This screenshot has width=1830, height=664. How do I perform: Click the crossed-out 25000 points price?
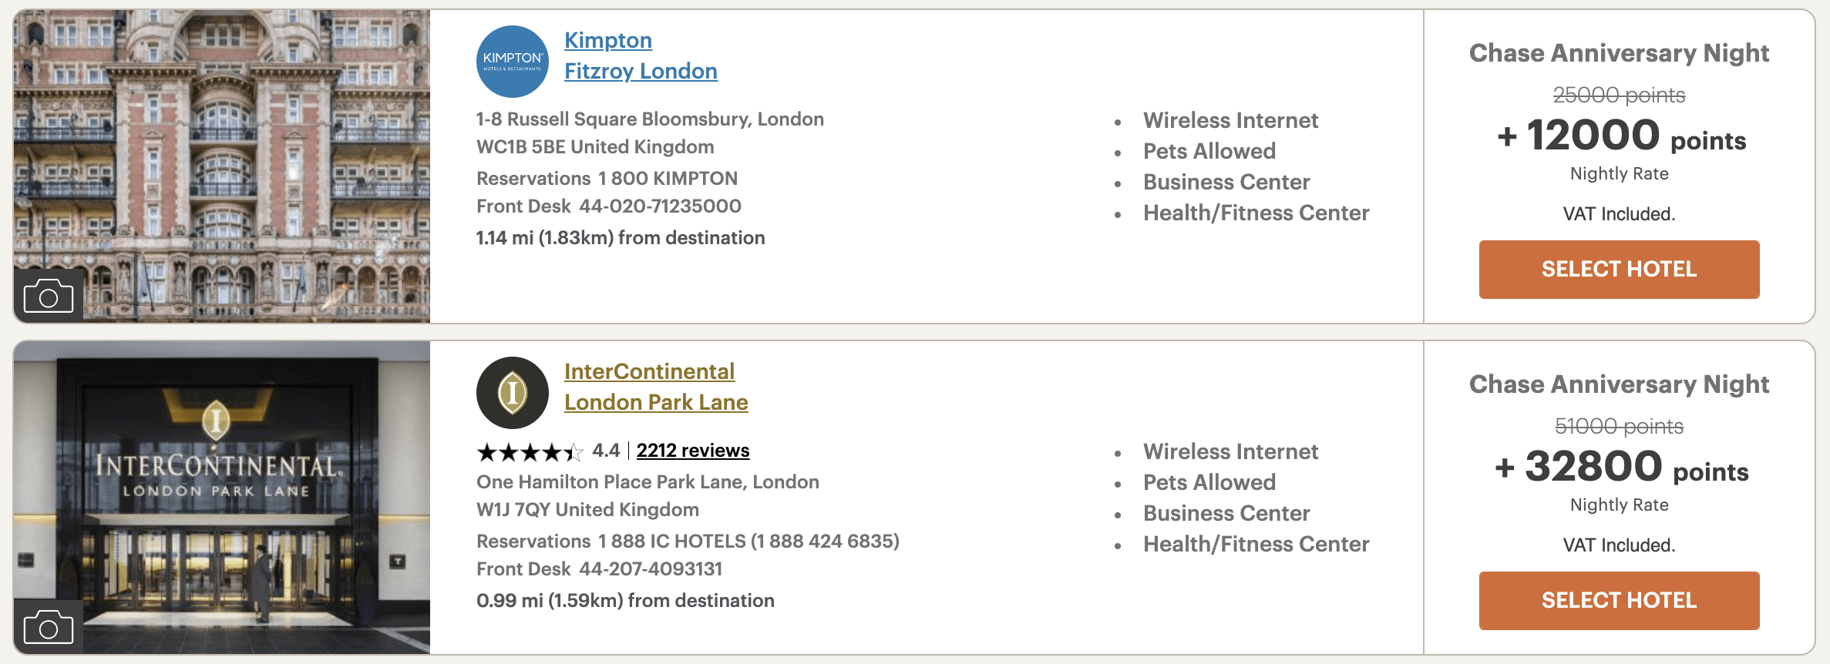1619,96
